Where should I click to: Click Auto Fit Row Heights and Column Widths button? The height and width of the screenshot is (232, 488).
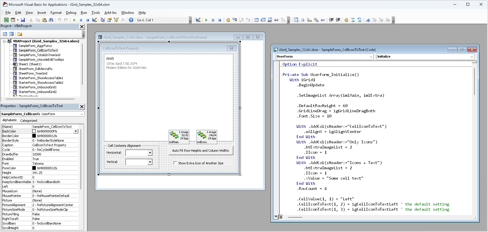pos(200,151)
